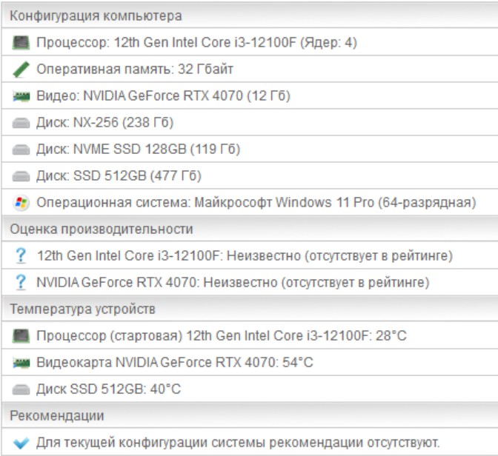Screen dimensions: 498x456
Task: Click the card icon beside 'Видеокарта NVIDIA GeForce RTX 4070'
Action: click(21, 363)
